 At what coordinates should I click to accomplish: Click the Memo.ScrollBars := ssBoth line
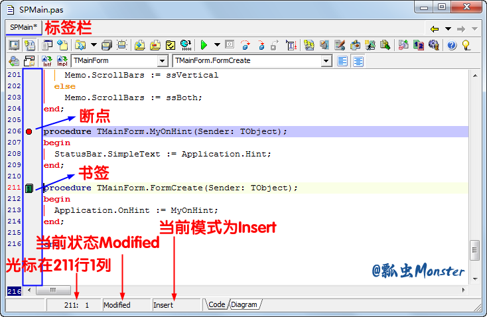coord(133,97)
